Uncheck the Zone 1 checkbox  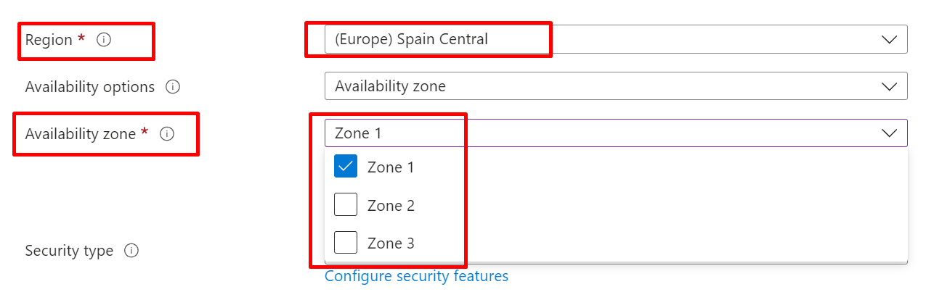[x=346, y=167]
